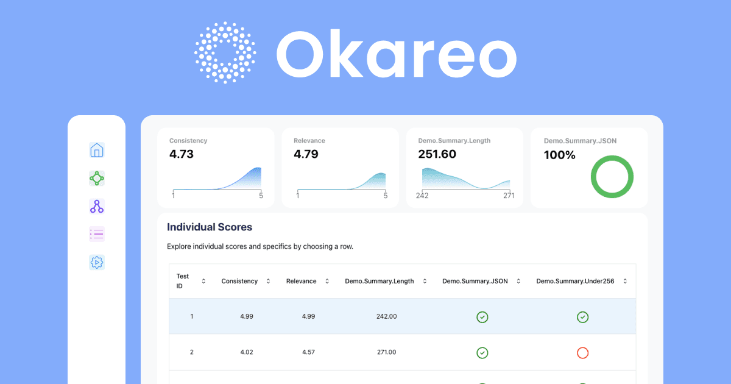Click Under256 pass checkmark in row 1
Screen dimensions: 731x384
[x=582, y=317]
